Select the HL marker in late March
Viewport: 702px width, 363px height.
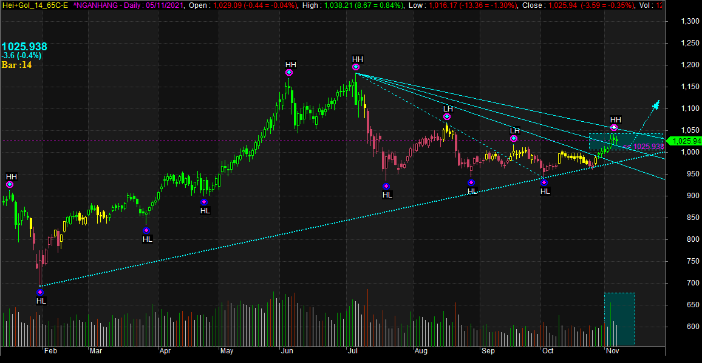click(x=146, y=230)
